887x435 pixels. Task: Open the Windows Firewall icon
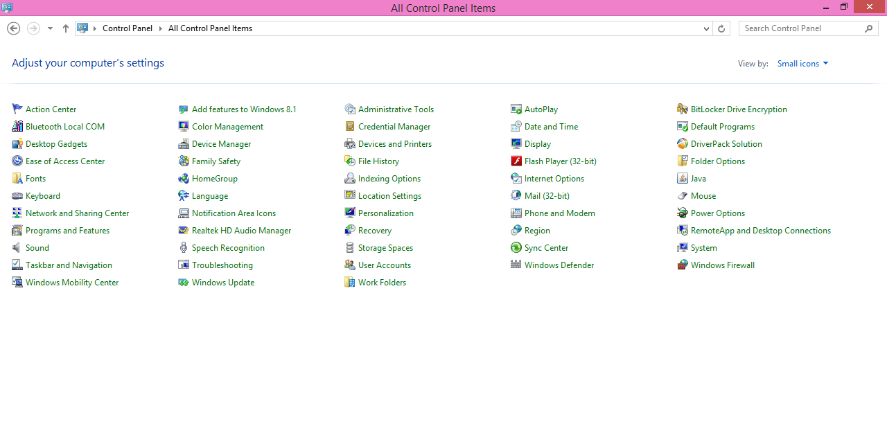point(683,265)
